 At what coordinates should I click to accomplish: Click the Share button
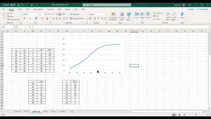tap(191, 9)
